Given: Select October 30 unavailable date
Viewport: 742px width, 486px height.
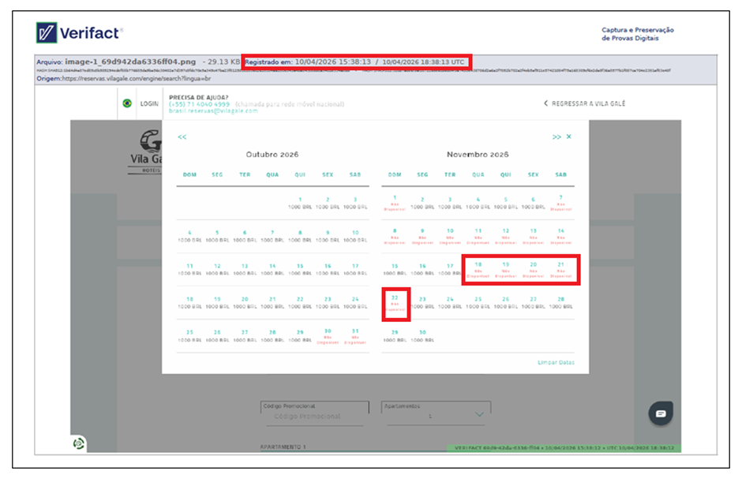Looking at the screenshot, I should 328,336.
